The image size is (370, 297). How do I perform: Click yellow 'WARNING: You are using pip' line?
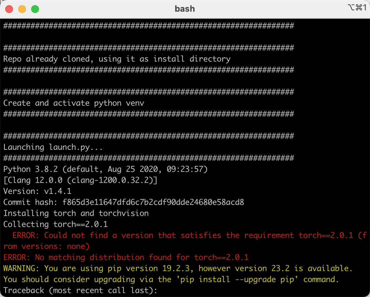click(178, 268)
